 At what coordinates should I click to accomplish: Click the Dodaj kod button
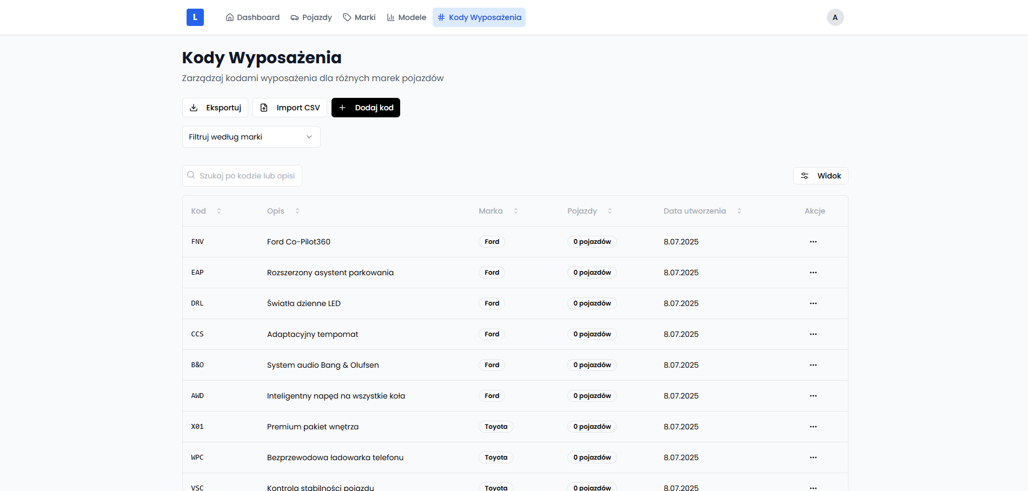[366, 108]
